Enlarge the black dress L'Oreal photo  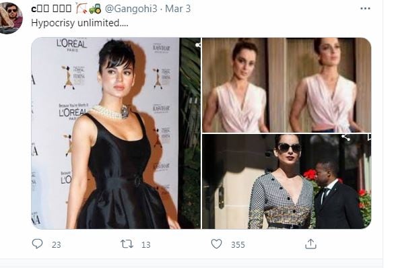(116, 133)
